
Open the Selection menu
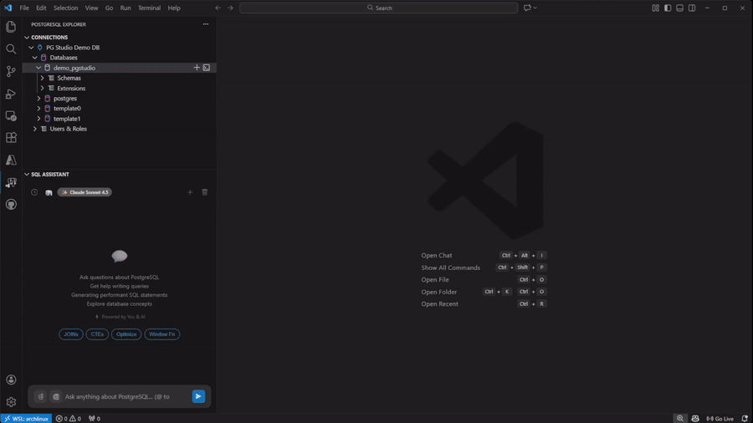pos(66,8)
